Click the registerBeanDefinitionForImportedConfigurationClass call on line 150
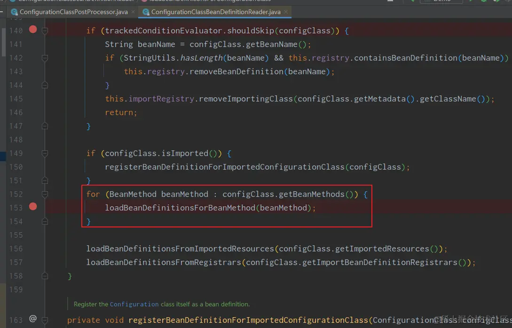The height and width of the screenshot is (328, 512). click(x=225, y=167)
